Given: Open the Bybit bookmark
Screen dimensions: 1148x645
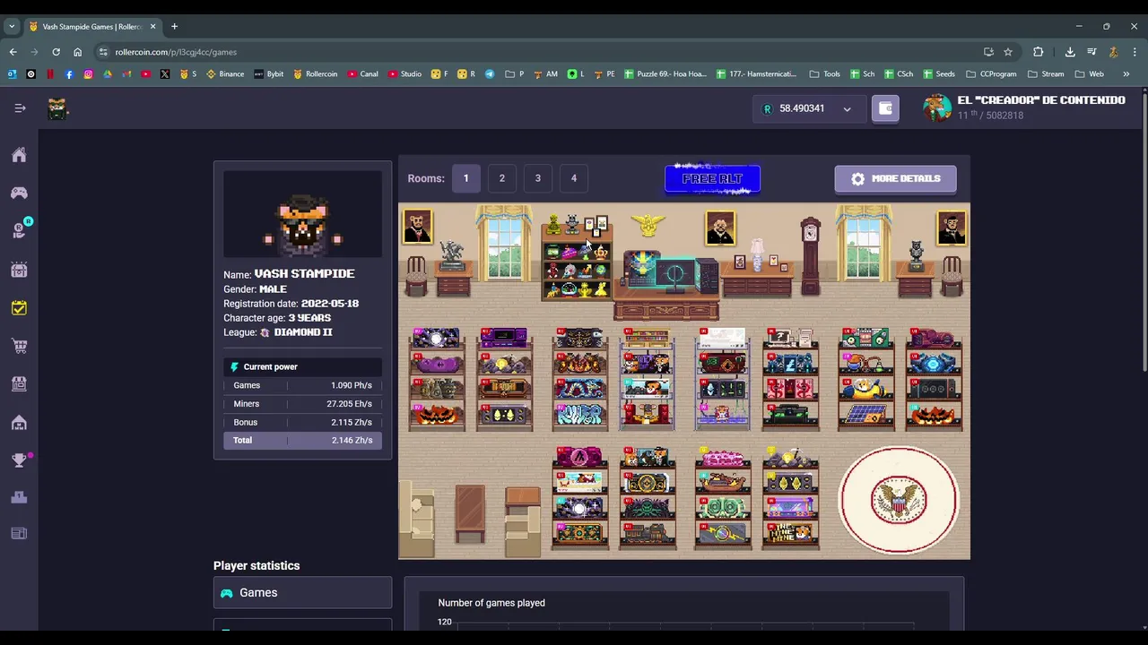Looking at the screenshot, I should (269, 74).
